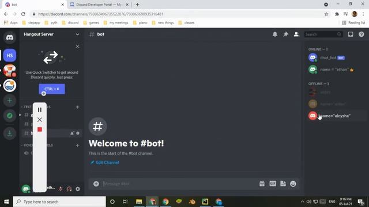The width and height of the screenshot is (369, 207).
Task: Open the emoji picker
Action: pyautogui.click(x=293, y=184)
